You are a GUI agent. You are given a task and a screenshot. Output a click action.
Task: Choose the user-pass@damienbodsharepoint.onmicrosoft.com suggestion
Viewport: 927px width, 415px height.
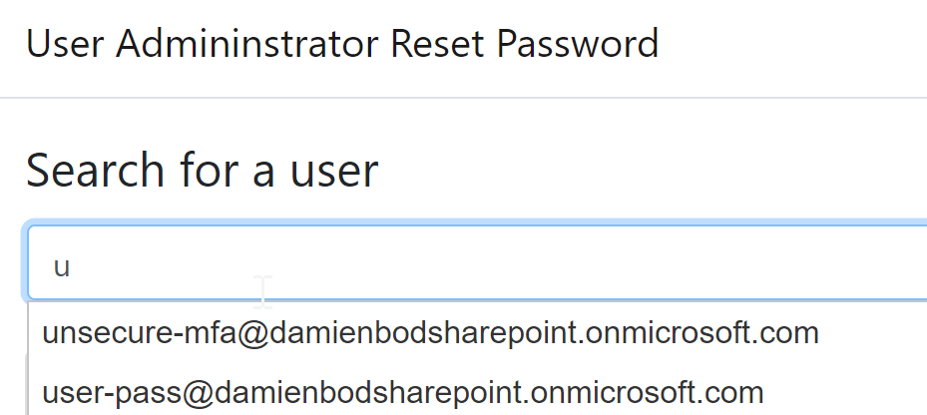coord(403,391)
